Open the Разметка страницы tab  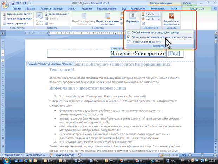point(51,8)
